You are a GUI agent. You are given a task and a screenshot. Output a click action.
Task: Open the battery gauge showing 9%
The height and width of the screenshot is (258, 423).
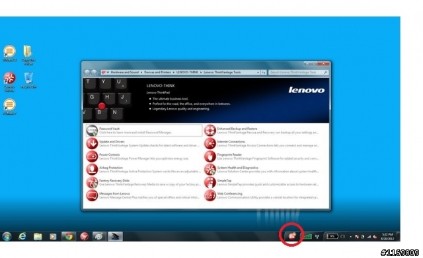tap(332, 236)
